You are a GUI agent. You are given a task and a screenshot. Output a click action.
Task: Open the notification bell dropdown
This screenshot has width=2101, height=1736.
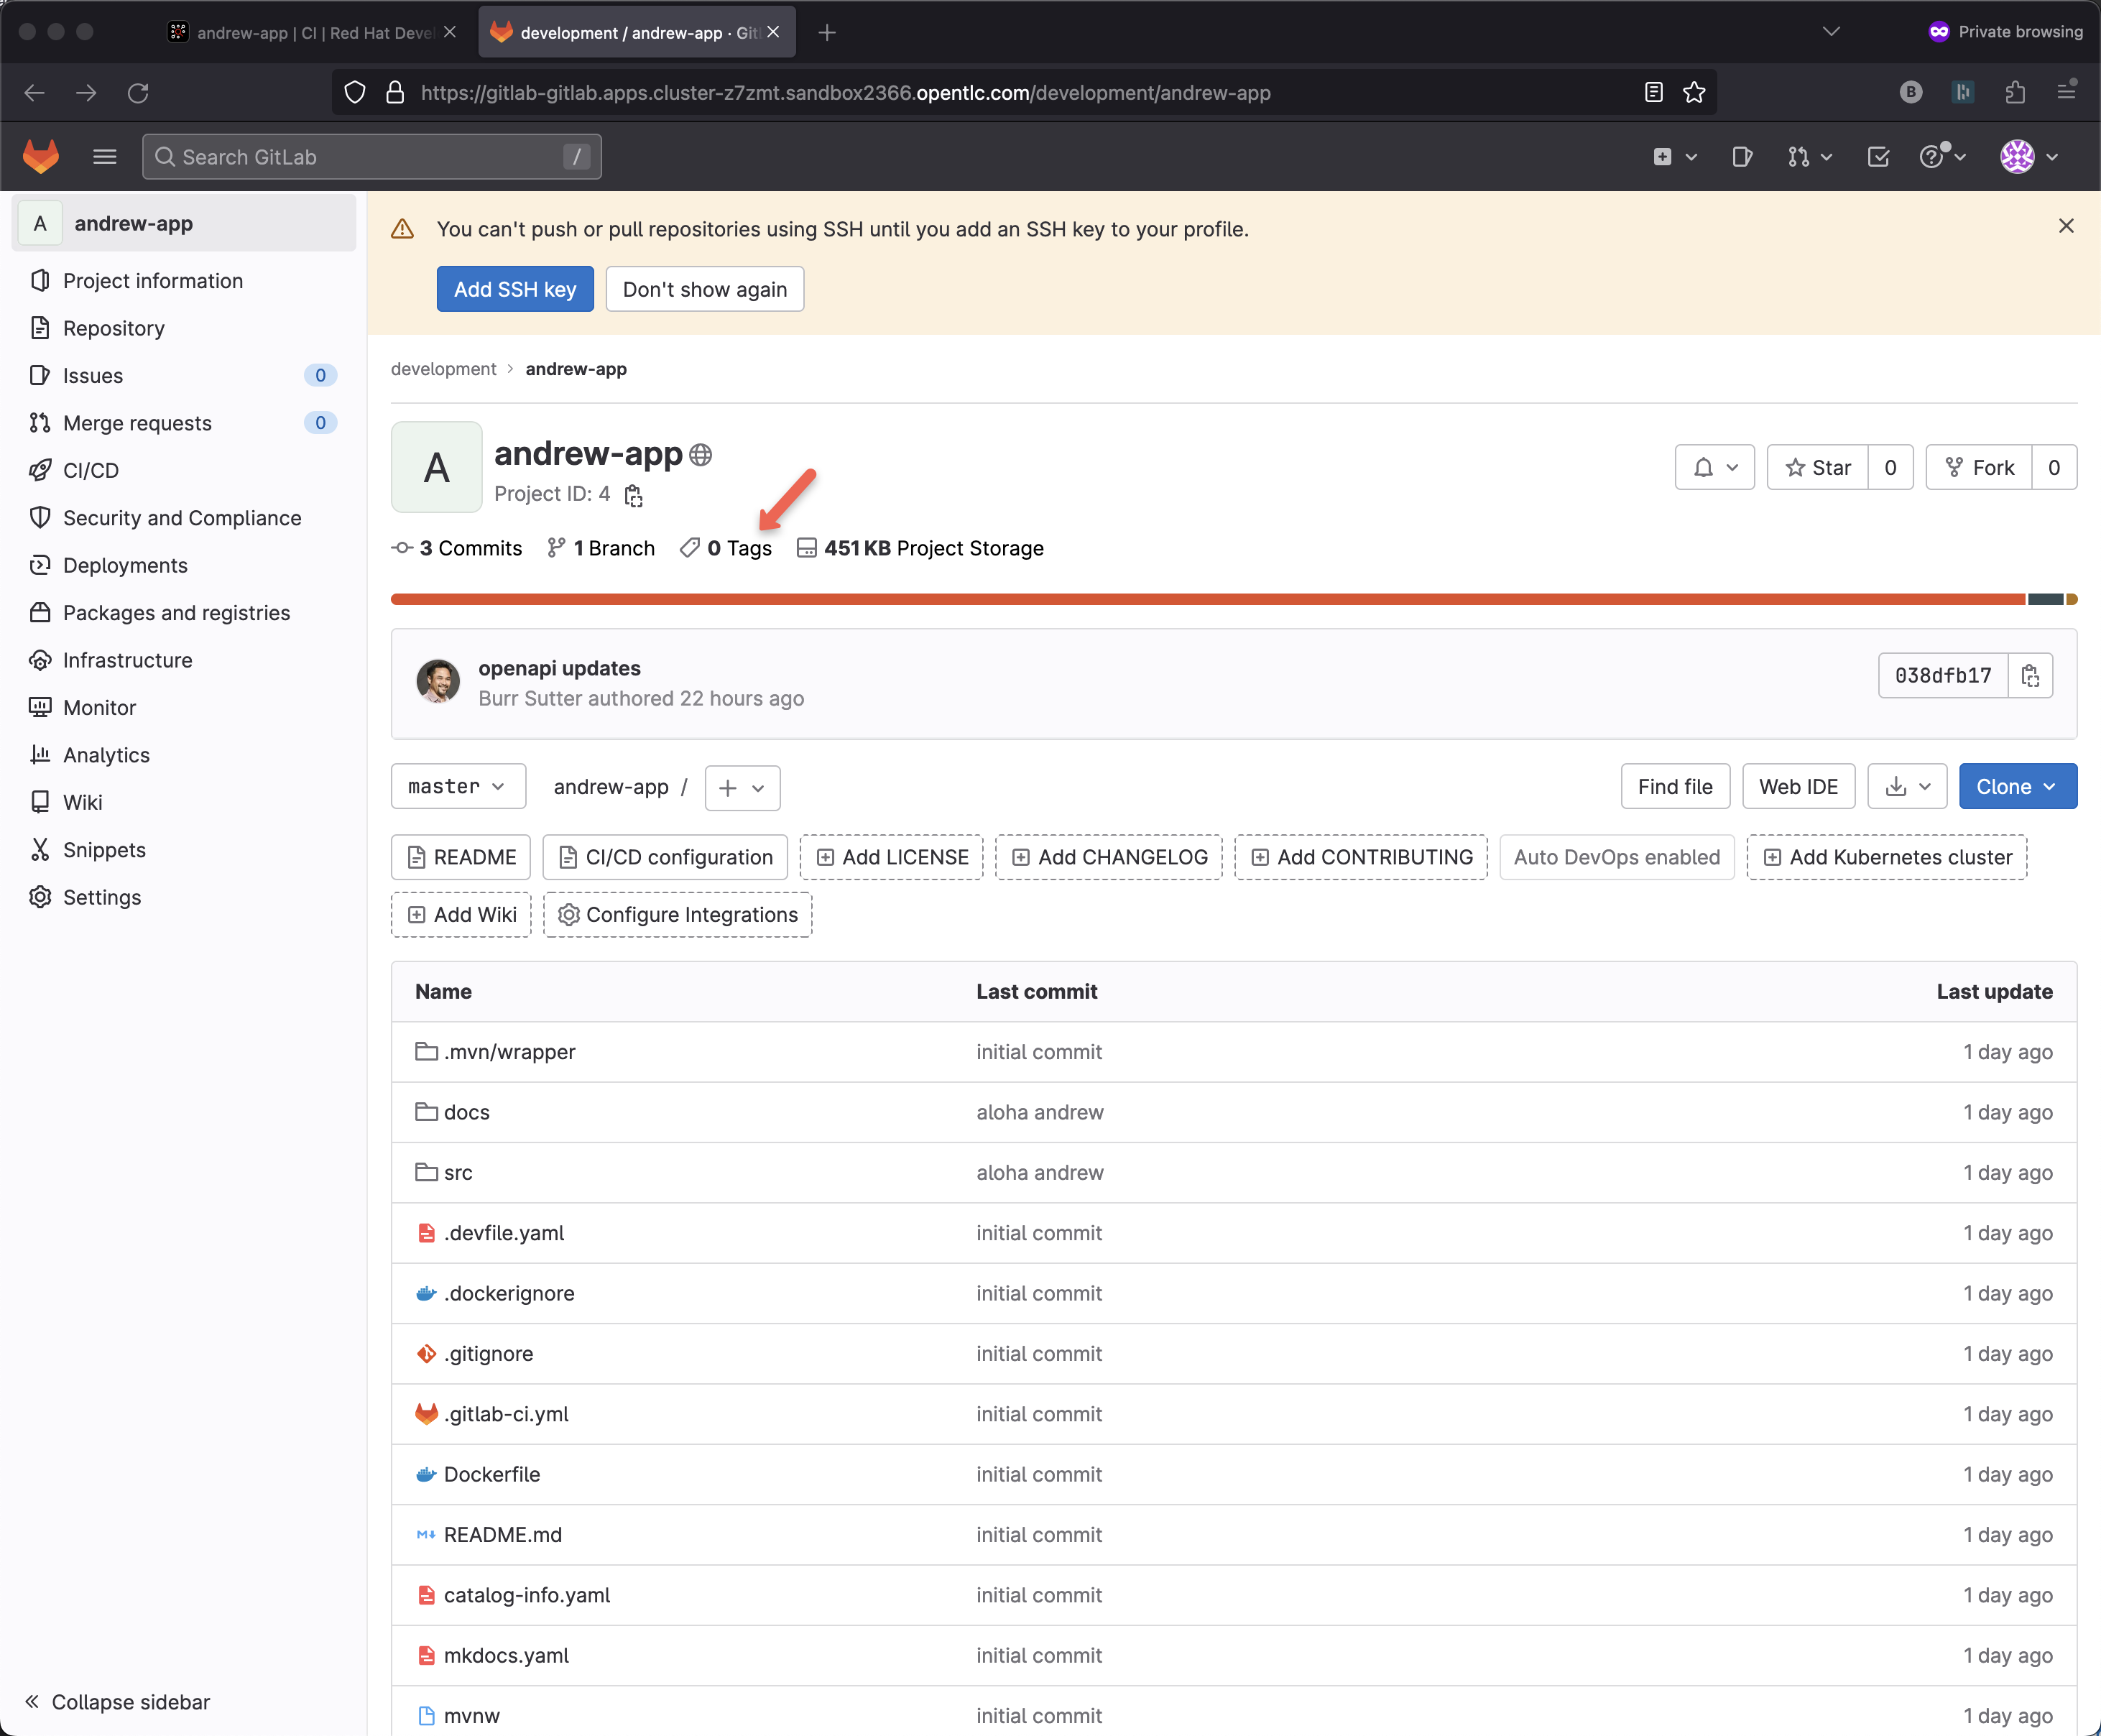1714,468
